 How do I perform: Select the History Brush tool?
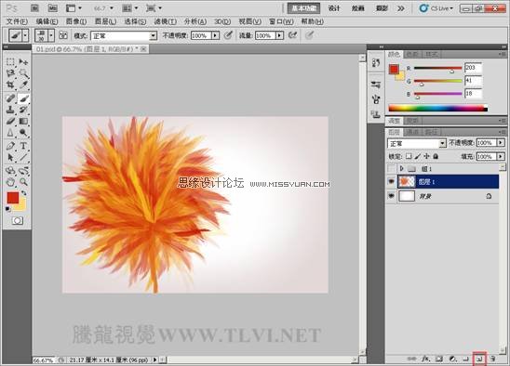[x=23, y=110]
